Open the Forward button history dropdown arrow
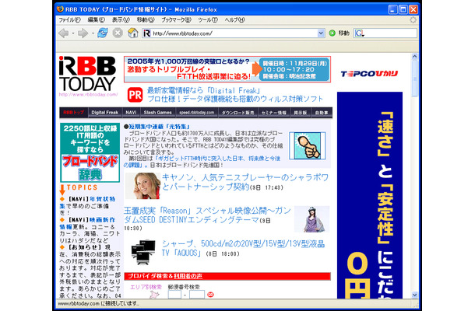The height and width of the screenshot is (311, 475). [93, 33]
